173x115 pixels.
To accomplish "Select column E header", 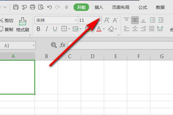I will [116, 56].
